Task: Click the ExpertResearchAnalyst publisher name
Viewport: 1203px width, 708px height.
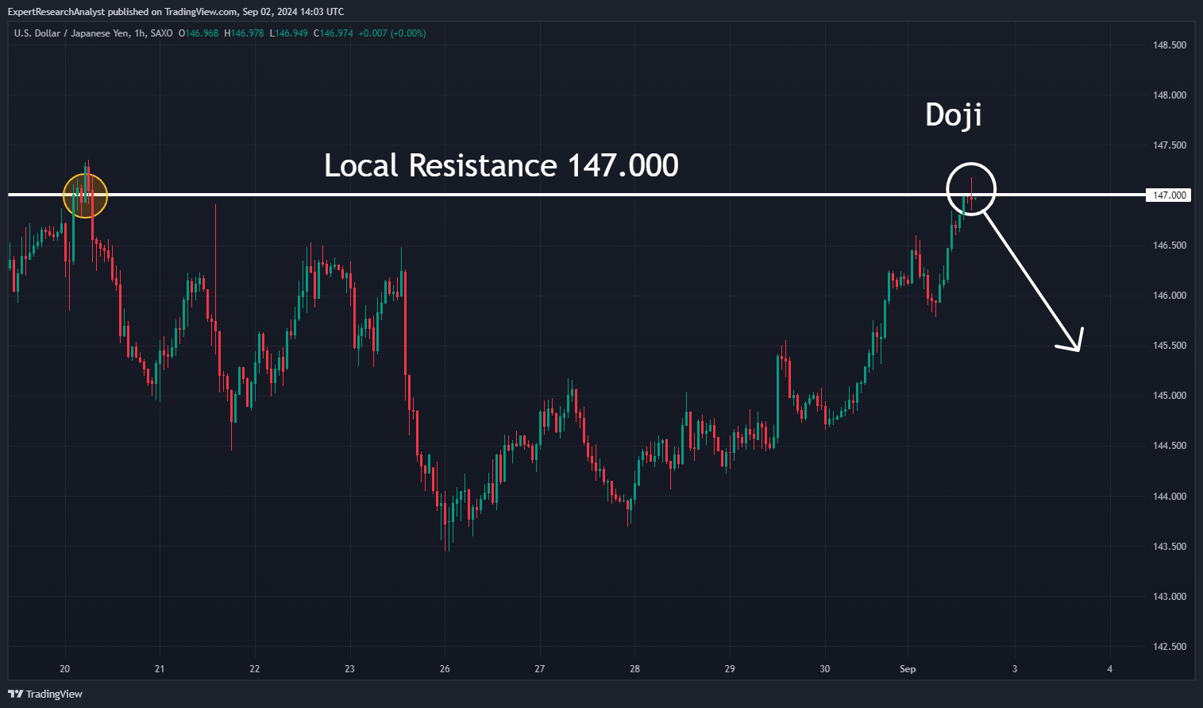Action: (x=56, y=11)
